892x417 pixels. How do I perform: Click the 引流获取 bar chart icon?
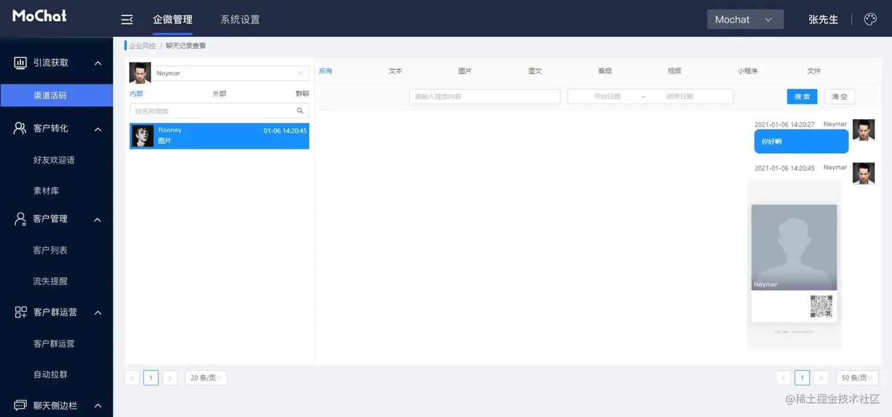(21, 62)
